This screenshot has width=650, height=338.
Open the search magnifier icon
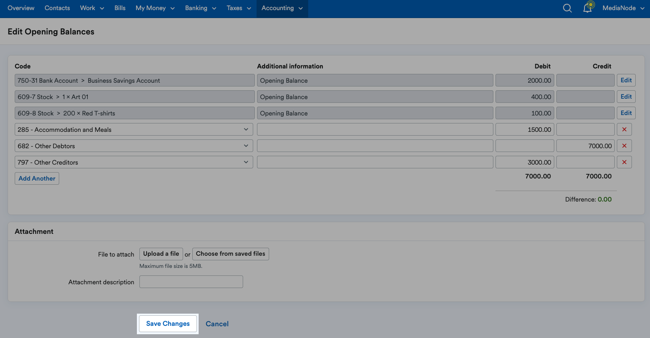[x=567, y=8]
